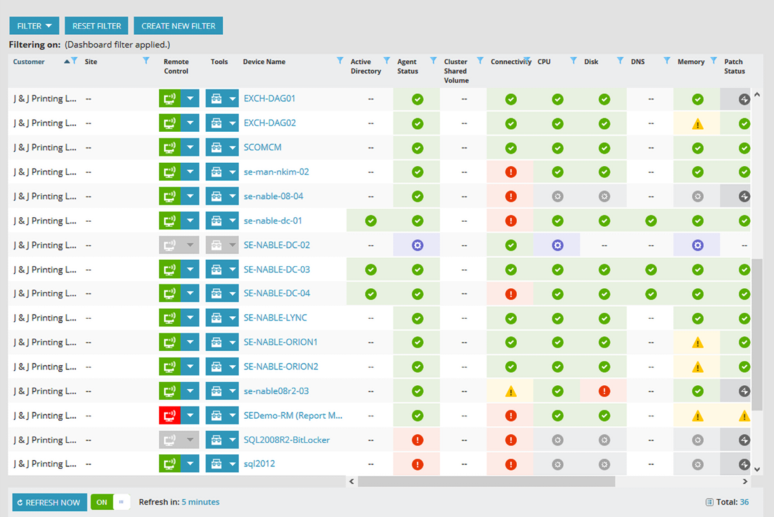The width and height of the screenshot is (774, 517).
Task: Click the red Connectivity alert for se-man-nkim-02
Action: [x=510, y=172]
